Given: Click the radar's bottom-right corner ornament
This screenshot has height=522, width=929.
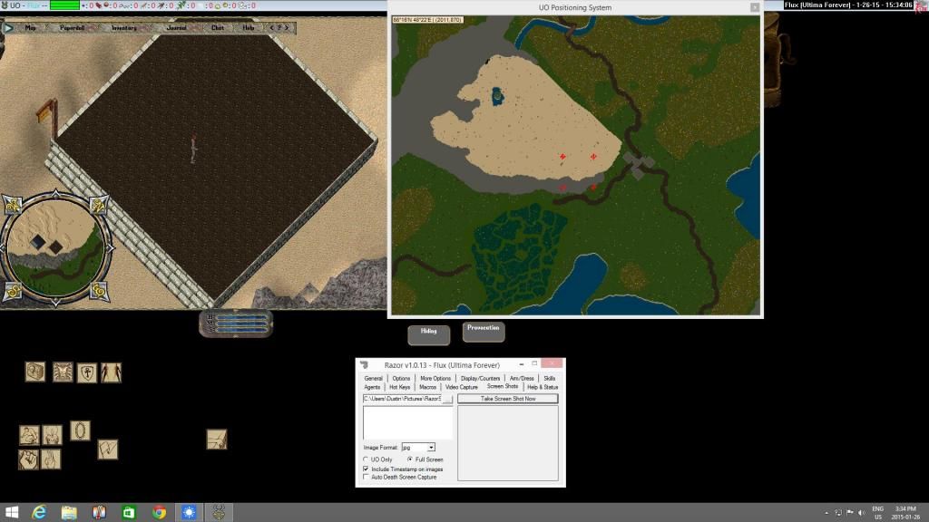Looking at the screenshot, I should pyautogui.click(x=98, y=290).
